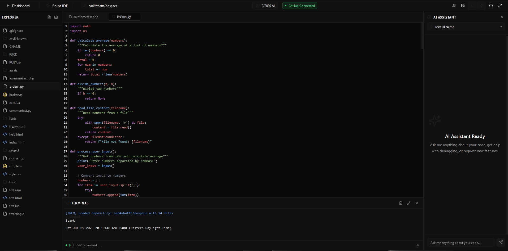Open .gitignore in the explorer

click(31, 31)
